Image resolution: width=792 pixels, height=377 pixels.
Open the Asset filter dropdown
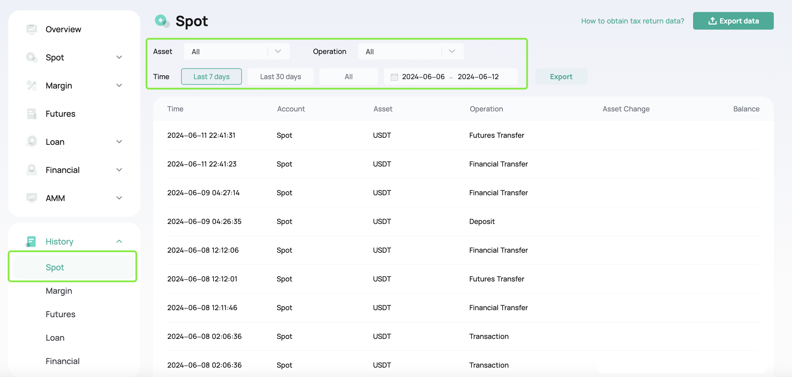(236, 52)
